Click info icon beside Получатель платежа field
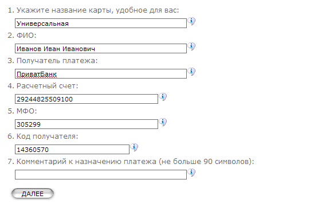 point(191,72)
